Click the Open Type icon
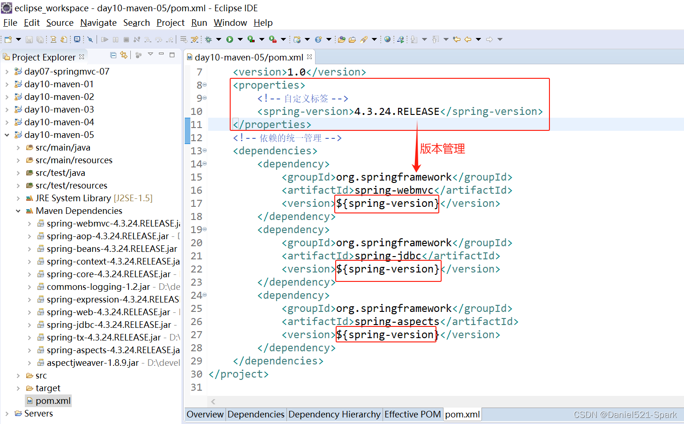The width and height of the screenshot is (684, 424). pyautogui.click(x=341, y=39)
